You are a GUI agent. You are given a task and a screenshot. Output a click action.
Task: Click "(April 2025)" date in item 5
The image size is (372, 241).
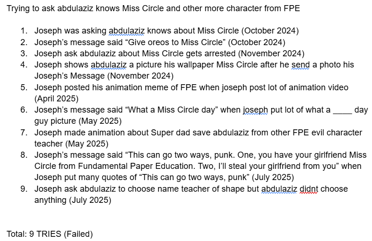click(56, 99)
